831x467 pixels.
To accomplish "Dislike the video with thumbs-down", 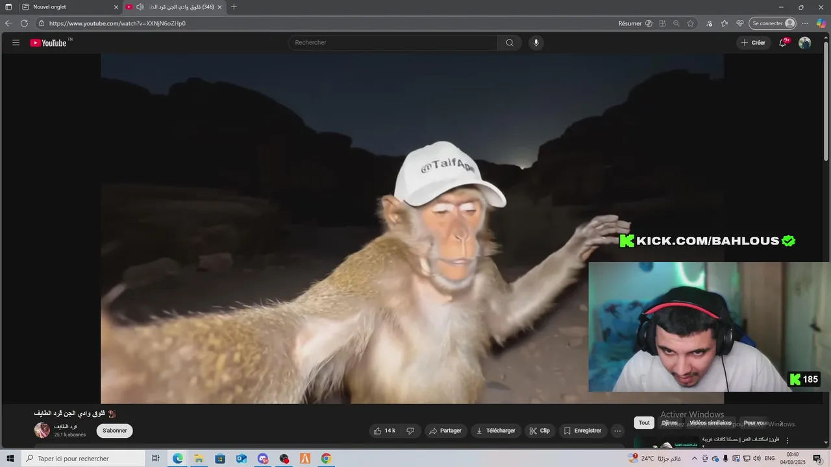I will tap(410, 431).
